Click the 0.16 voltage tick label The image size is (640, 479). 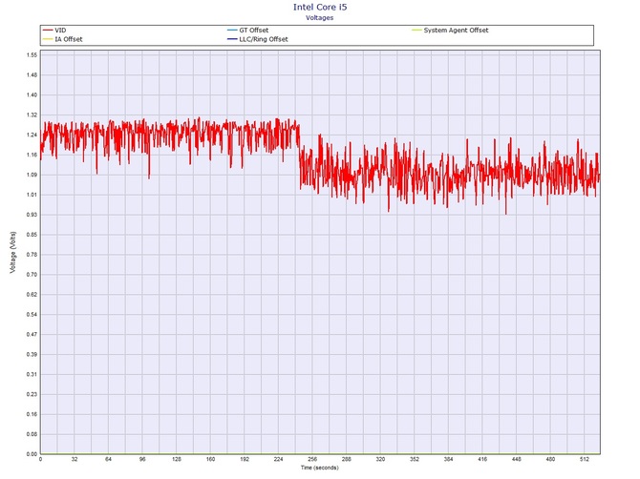32,414
